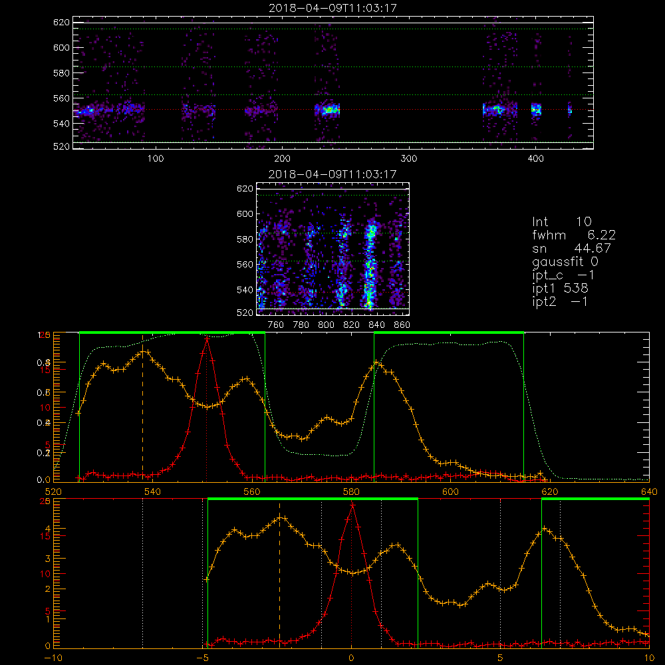Select the 'fwhm 6.22' readout
This screenshot has height=665, width=665.
(574, 235)
